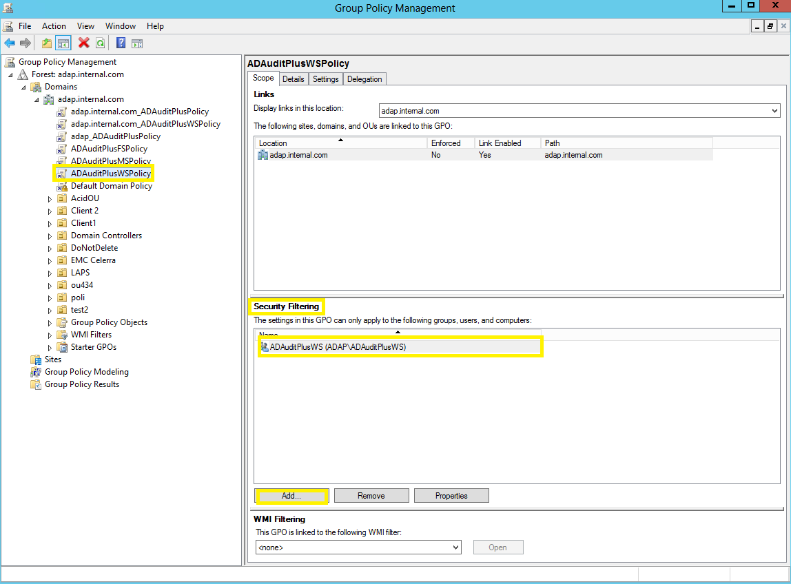Select ADAuditPlusWS entry in Security Filtering list
791x584 pixels.
[x=338, y=347]
